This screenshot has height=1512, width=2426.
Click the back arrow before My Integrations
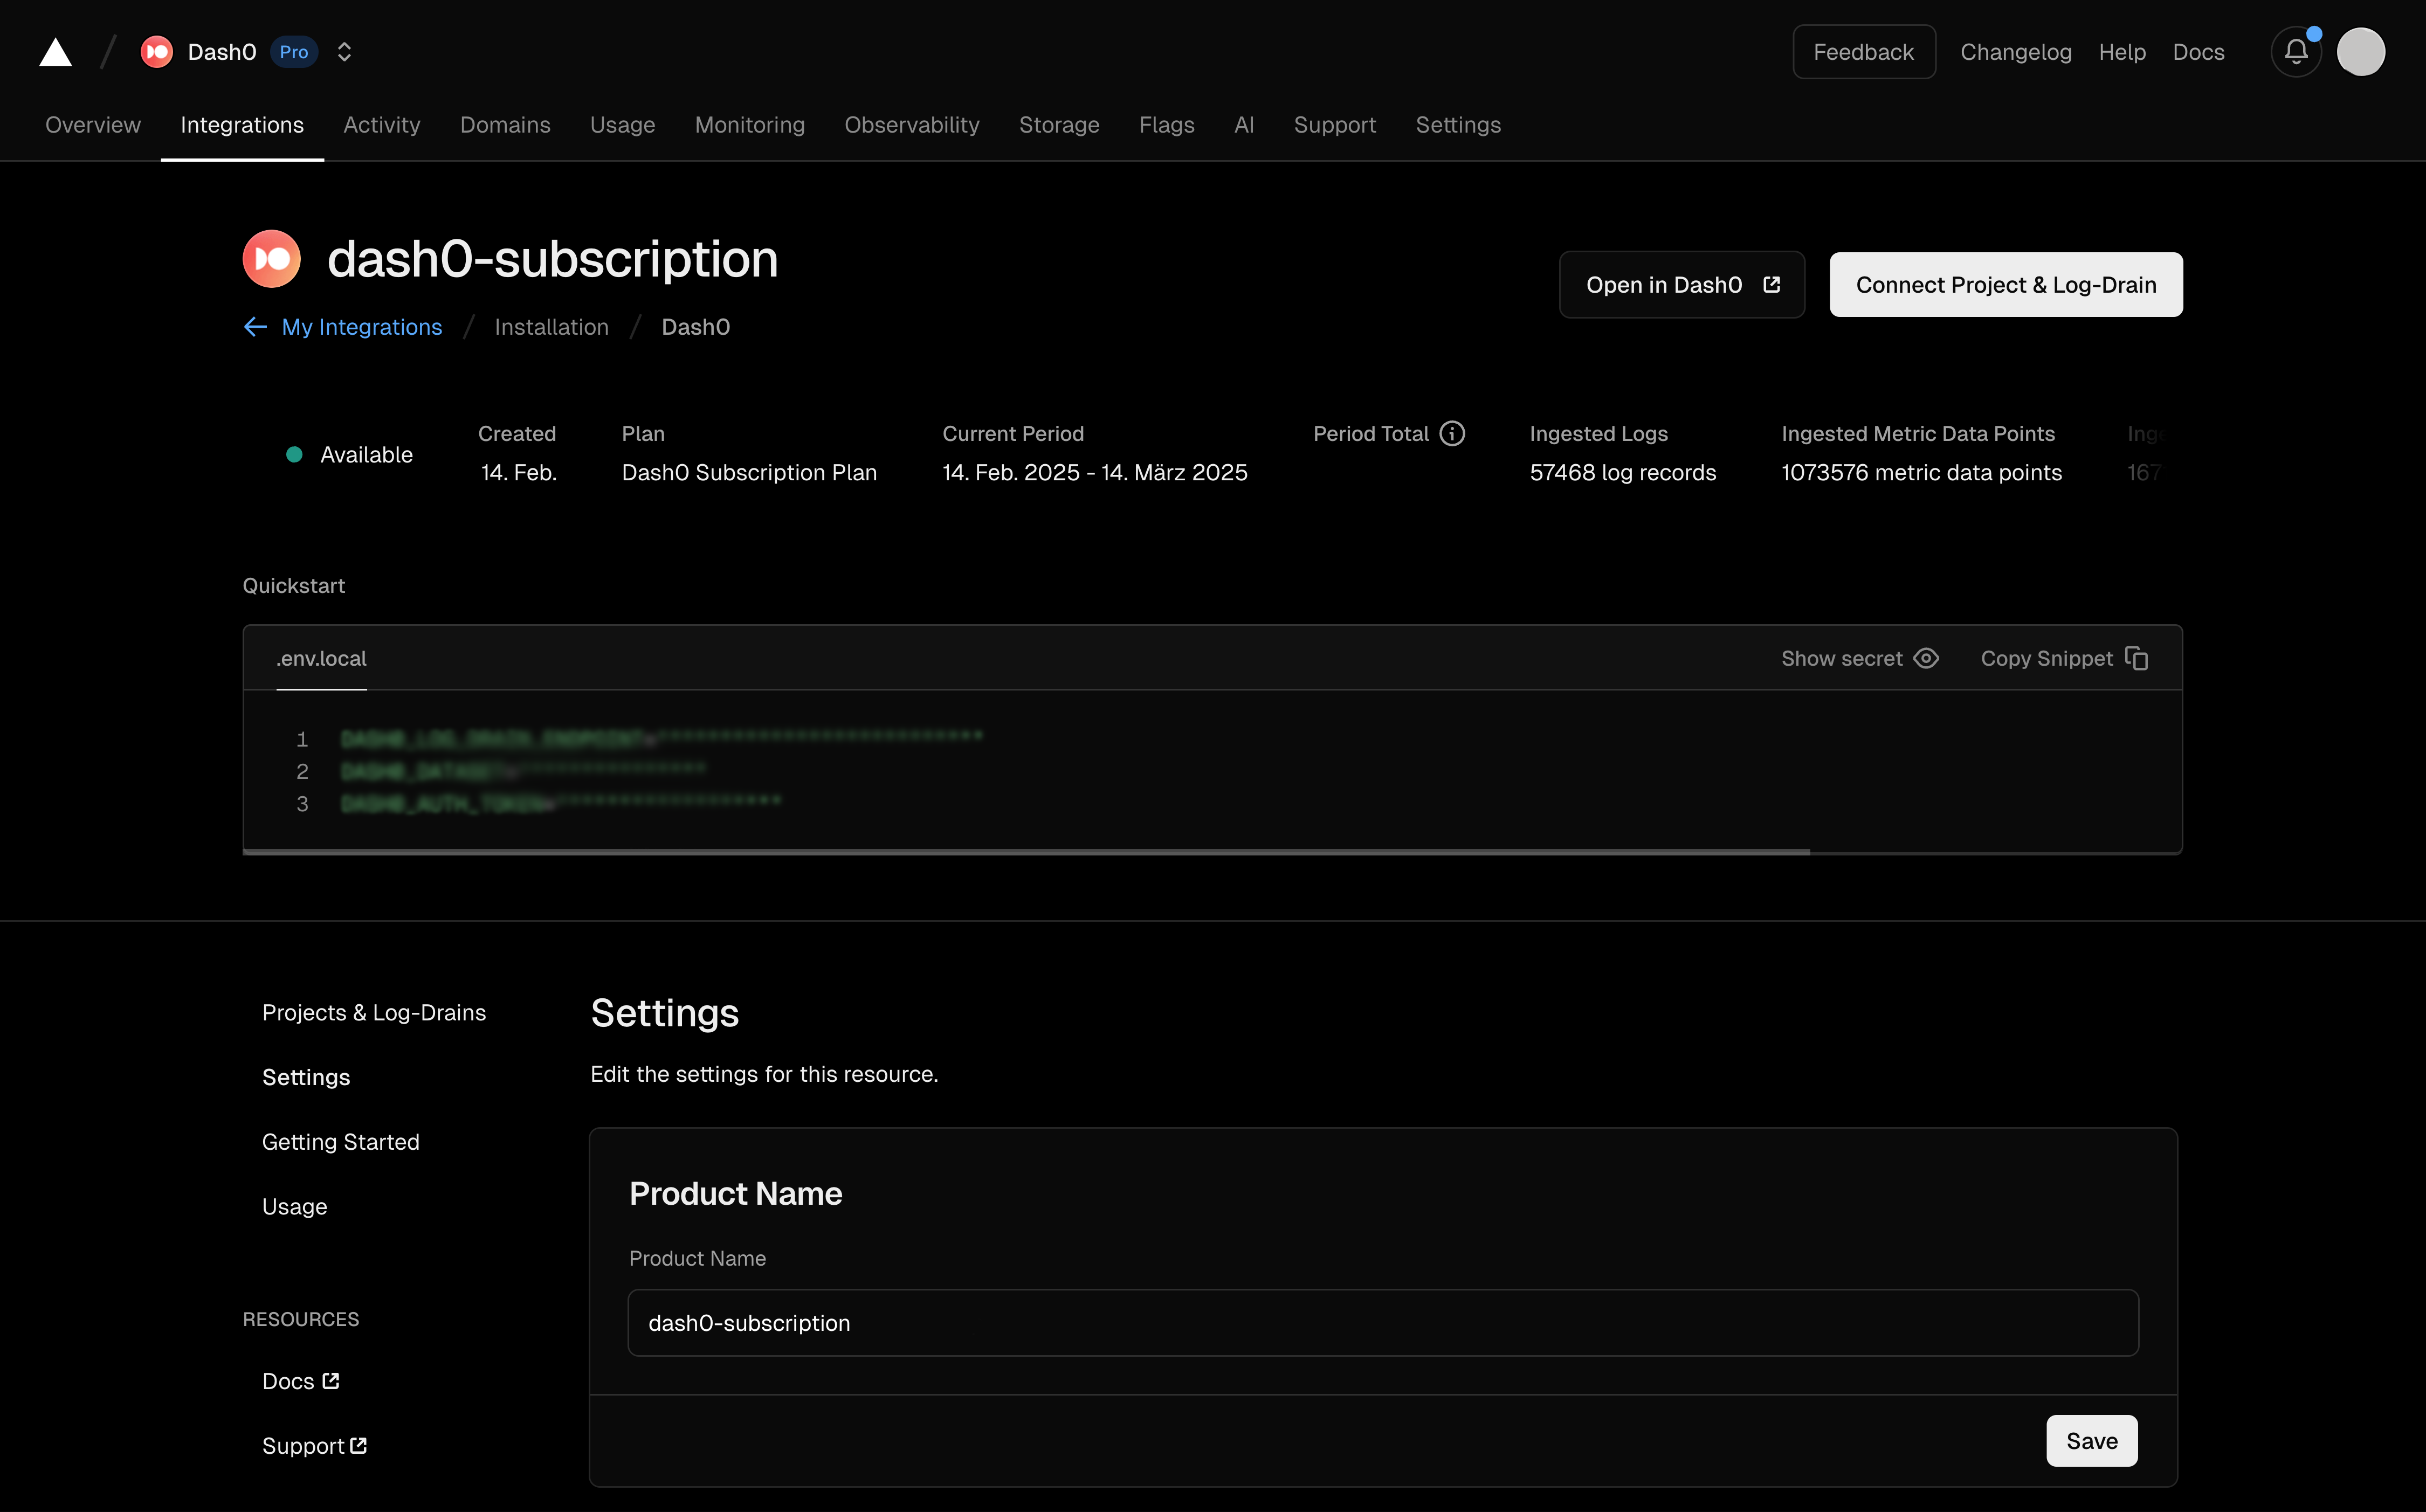click(x=255, y=327)
